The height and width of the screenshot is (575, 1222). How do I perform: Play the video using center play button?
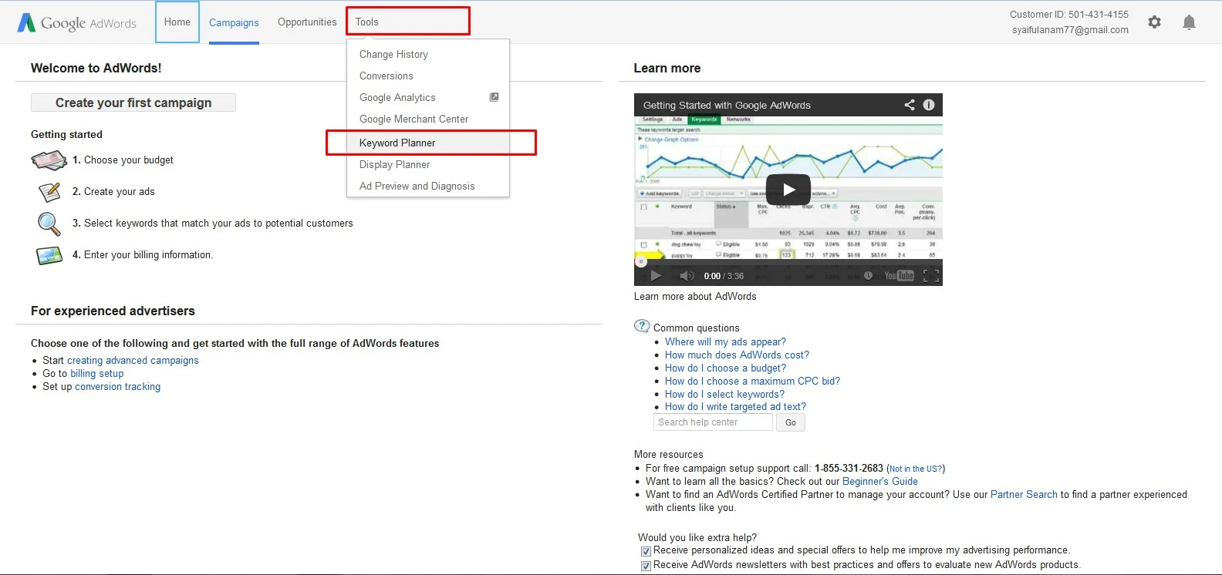(788, 190)
